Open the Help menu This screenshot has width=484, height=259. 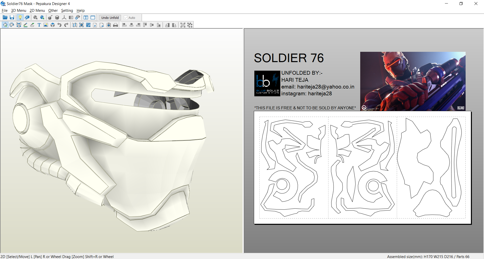tap(81, 11)
